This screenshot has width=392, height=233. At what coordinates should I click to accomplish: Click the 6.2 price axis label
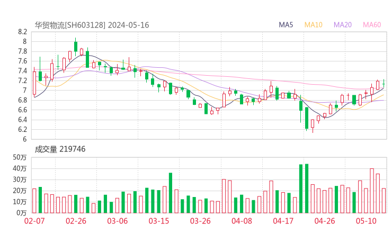pos(22,130)
